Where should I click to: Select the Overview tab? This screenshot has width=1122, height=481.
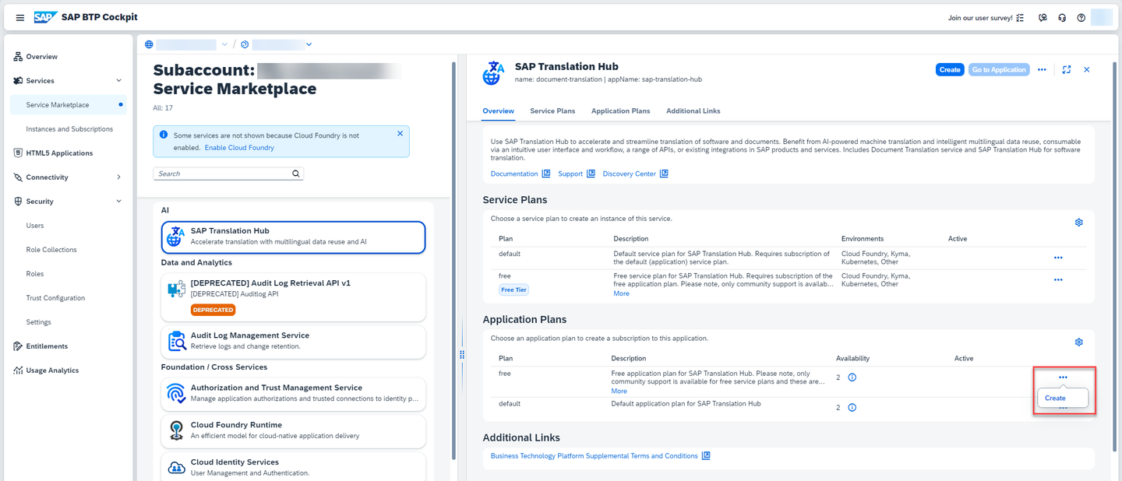(498, 111)
